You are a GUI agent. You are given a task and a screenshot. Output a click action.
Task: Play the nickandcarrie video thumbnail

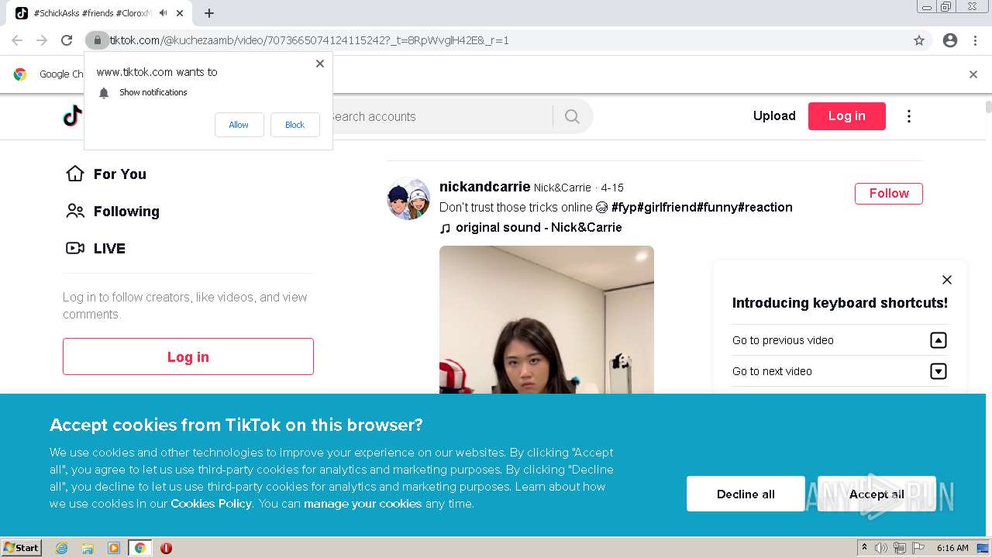546,319
